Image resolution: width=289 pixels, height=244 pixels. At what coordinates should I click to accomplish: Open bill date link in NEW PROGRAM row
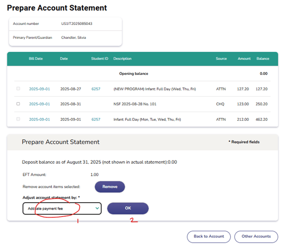click(x=39, y=89)
